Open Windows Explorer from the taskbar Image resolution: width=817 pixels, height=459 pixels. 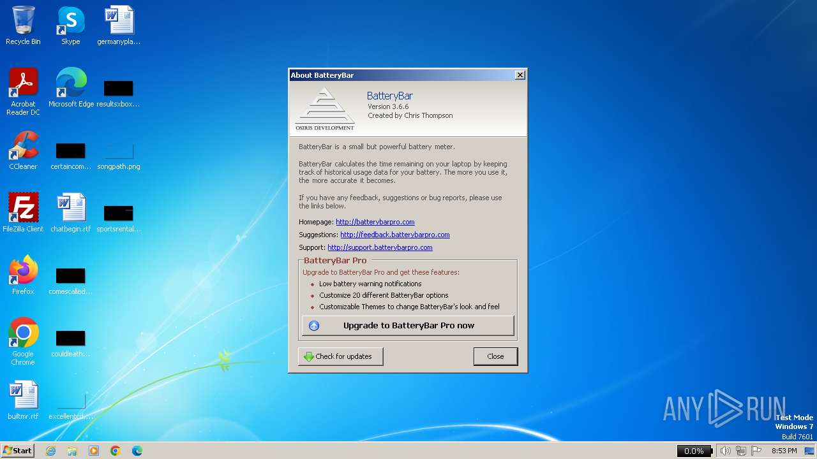click(72, 451)
